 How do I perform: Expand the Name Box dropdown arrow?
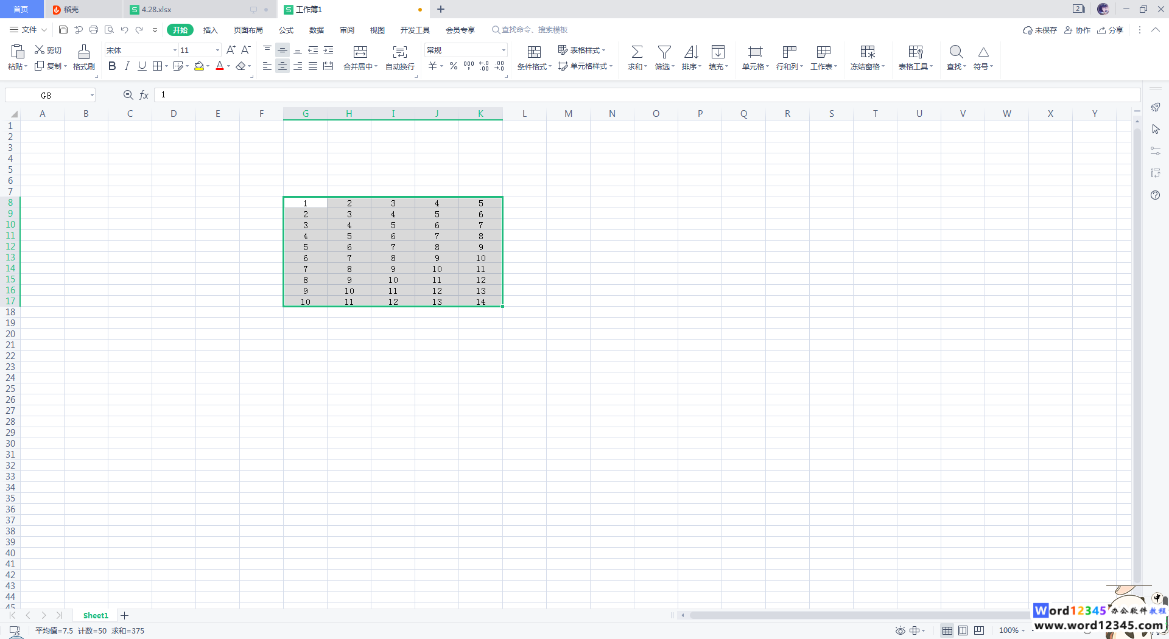pyautogui.click(x=92, y=96)
